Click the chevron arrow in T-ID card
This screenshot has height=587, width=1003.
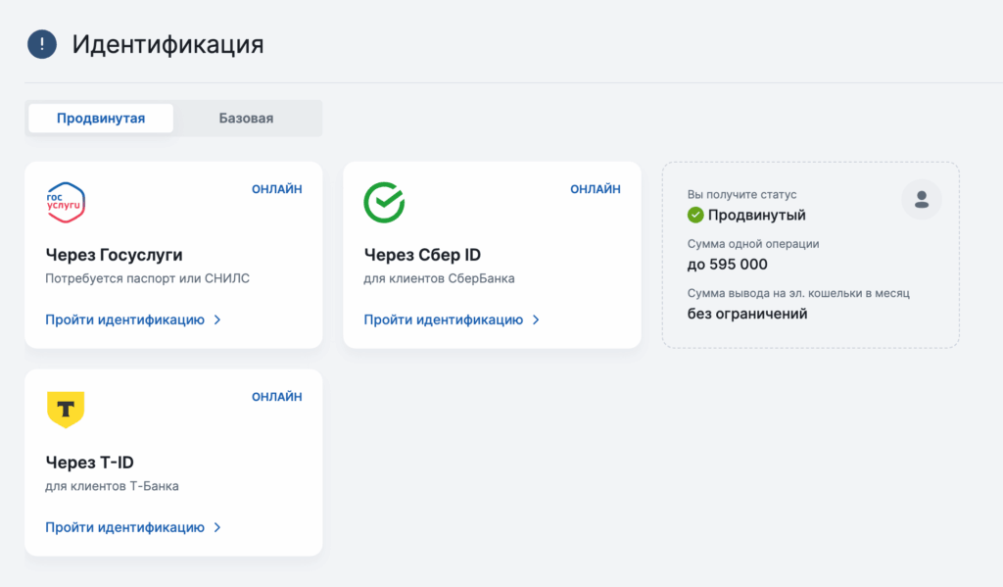click(217, 527)
